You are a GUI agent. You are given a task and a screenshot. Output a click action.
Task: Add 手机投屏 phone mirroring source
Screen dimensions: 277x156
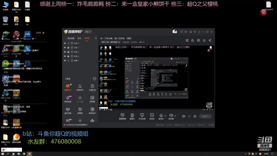point(142,116)
